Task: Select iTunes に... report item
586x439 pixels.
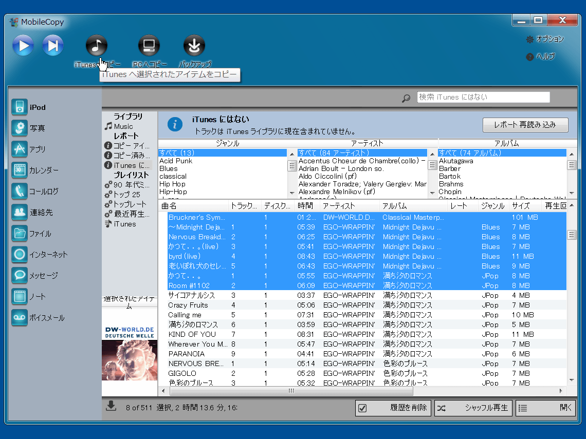Action: click(x=127, y=165)
